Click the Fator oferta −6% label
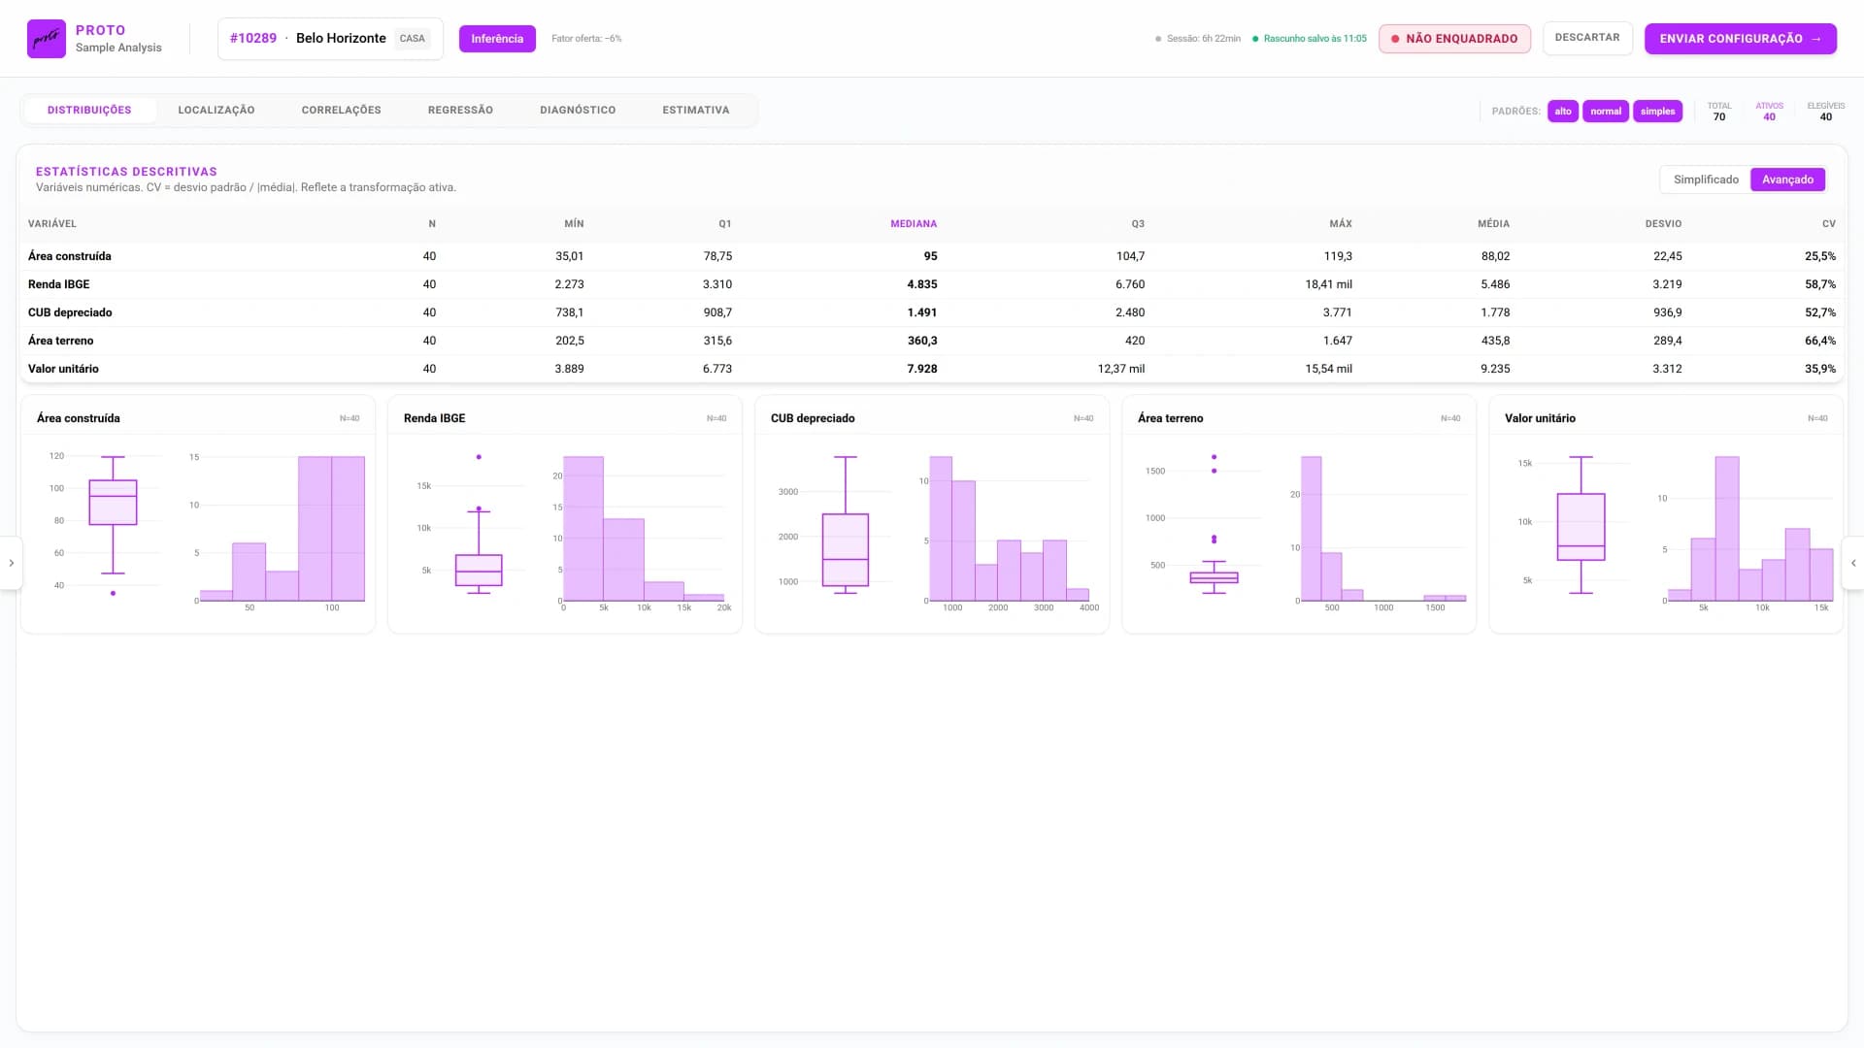Screen dimensions: 1864x1048 tap(586, 39)
